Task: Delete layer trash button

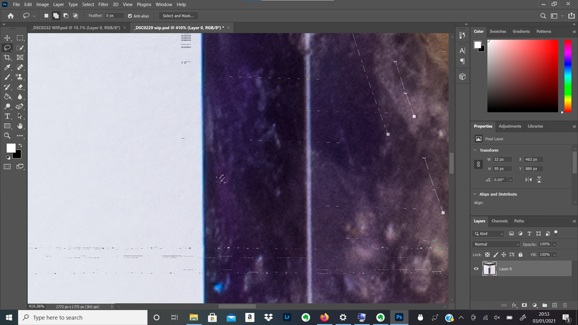Action: [565, 305]
